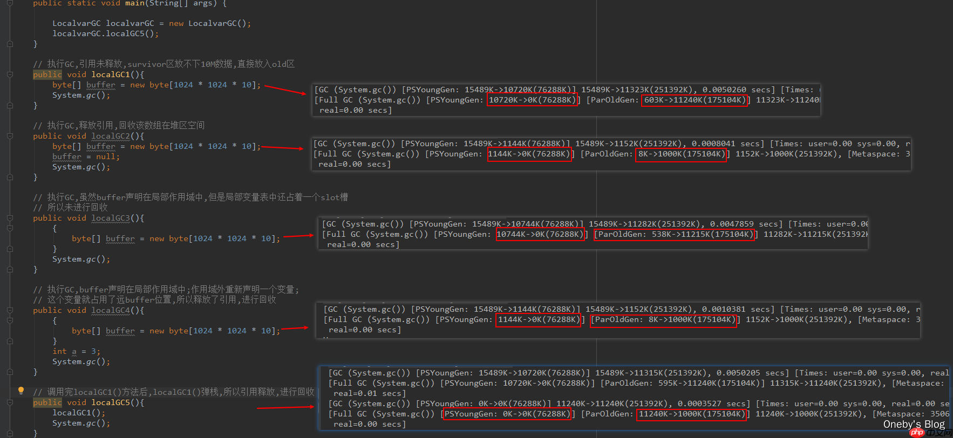Click the yellow lightbulb intention icon

pos(21,391)
